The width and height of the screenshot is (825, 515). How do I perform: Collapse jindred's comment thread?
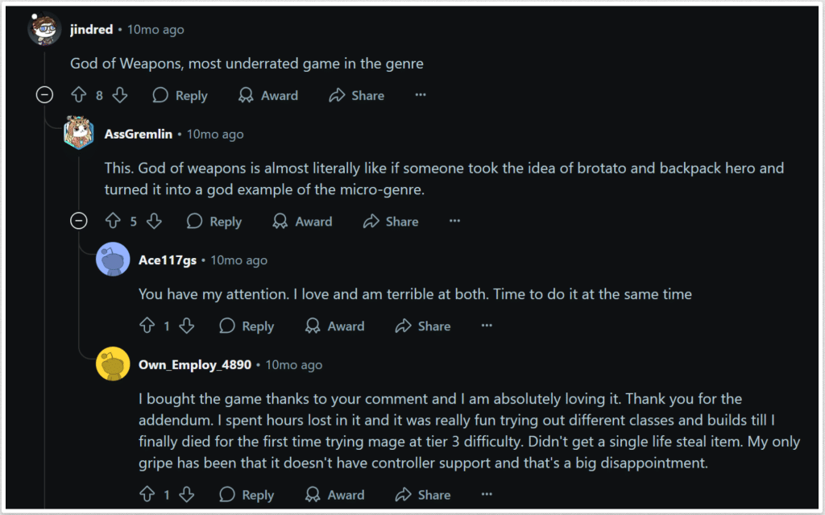[45, 95]
